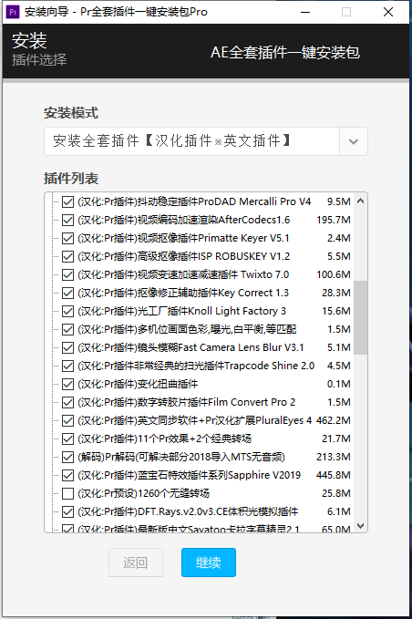Image resolution: width=412 pixels, height=619 pixels.
Task: Disable the Twixtor 7.0 plugin checkbox
Action: pos(67,274)
